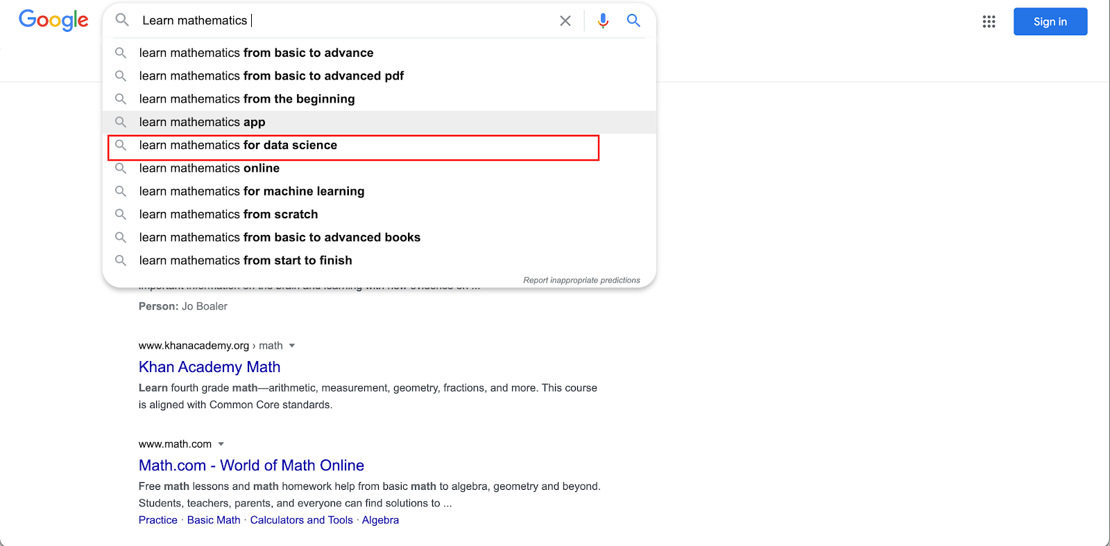Select 'learn mathematics from basic to advanced pdf'
The width and height of the screenshot is (1110, 546).
(x=271, y=76)
